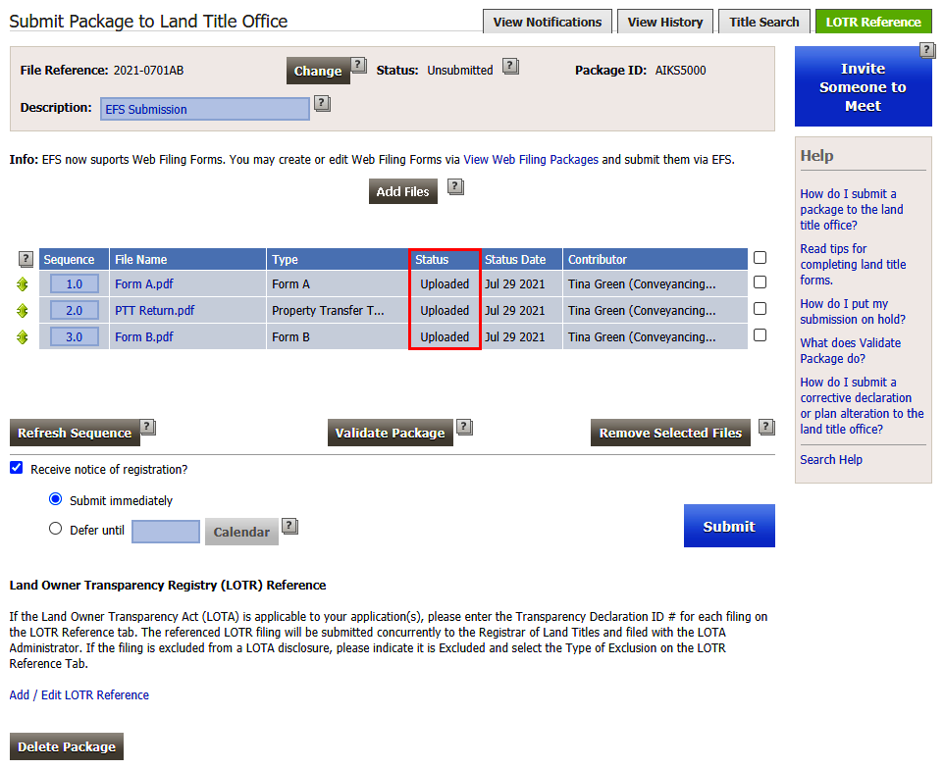Screen dimensions: 944x769
Task: Click help icon beside Description field
Action: (x=322, y=104)
